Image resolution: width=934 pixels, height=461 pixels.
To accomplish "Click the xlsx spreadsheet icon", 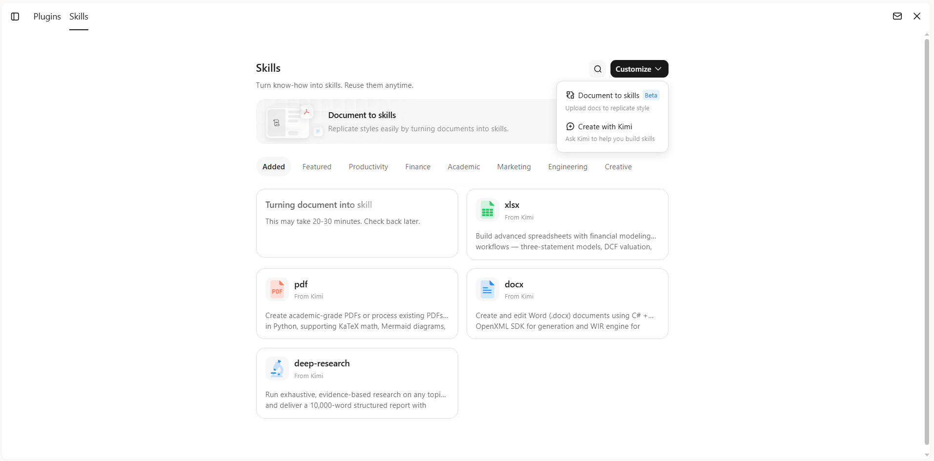I will coord(487,210).
